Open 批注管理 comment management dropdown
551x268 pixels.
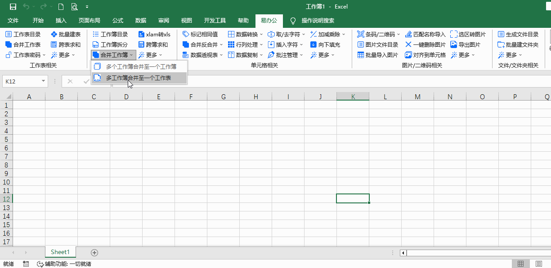(x=286, y=55)
